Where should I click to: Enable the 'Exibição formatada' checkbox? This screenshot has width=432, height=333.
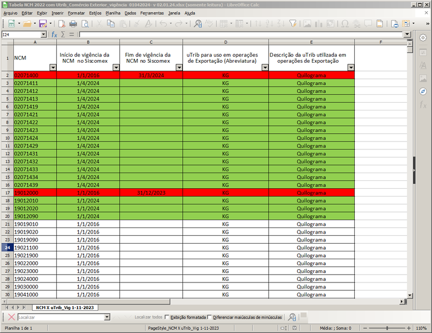click(x=167, y=317)
